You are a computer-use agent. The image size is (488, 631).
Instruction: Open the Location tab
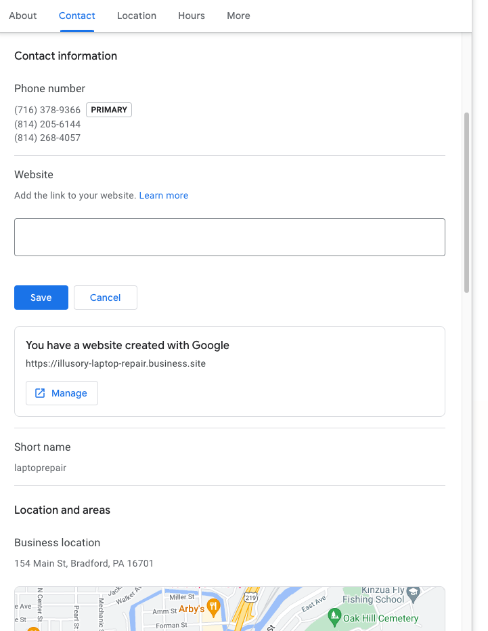[x=137, y=16]
